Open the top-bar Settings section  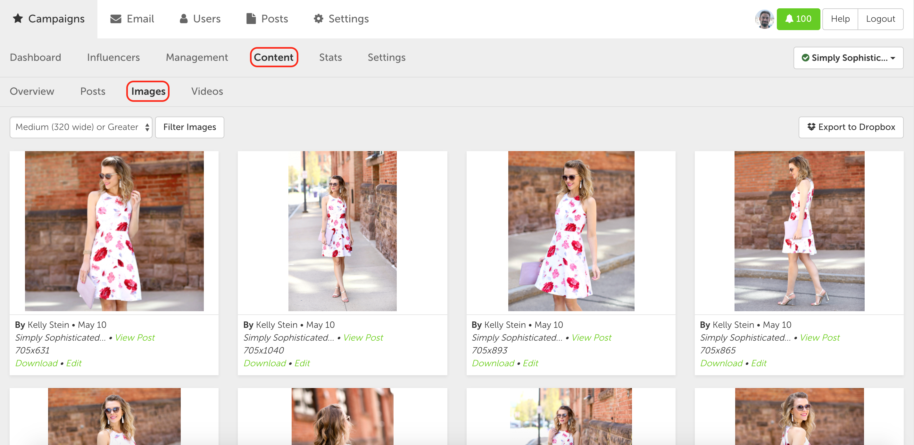click(x=341, y=19)
